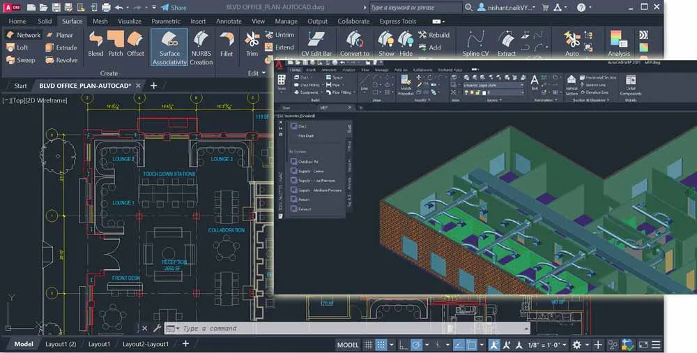
Task: Open the Visualize ribbon tab
Action: 130,21
